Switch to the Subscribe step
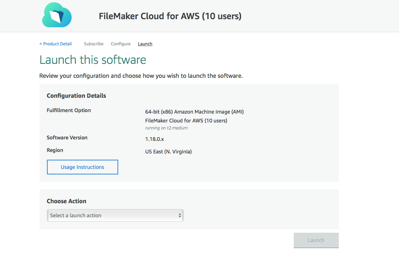399x253 pixels. 93,44
